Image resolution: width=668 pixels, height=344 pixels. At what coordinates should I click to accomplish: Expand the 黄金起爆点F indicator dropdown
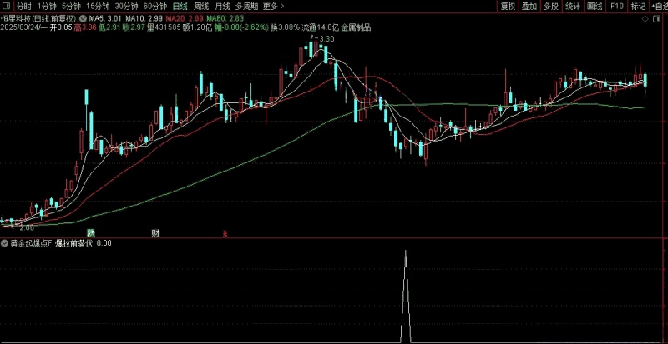[5, 243]
